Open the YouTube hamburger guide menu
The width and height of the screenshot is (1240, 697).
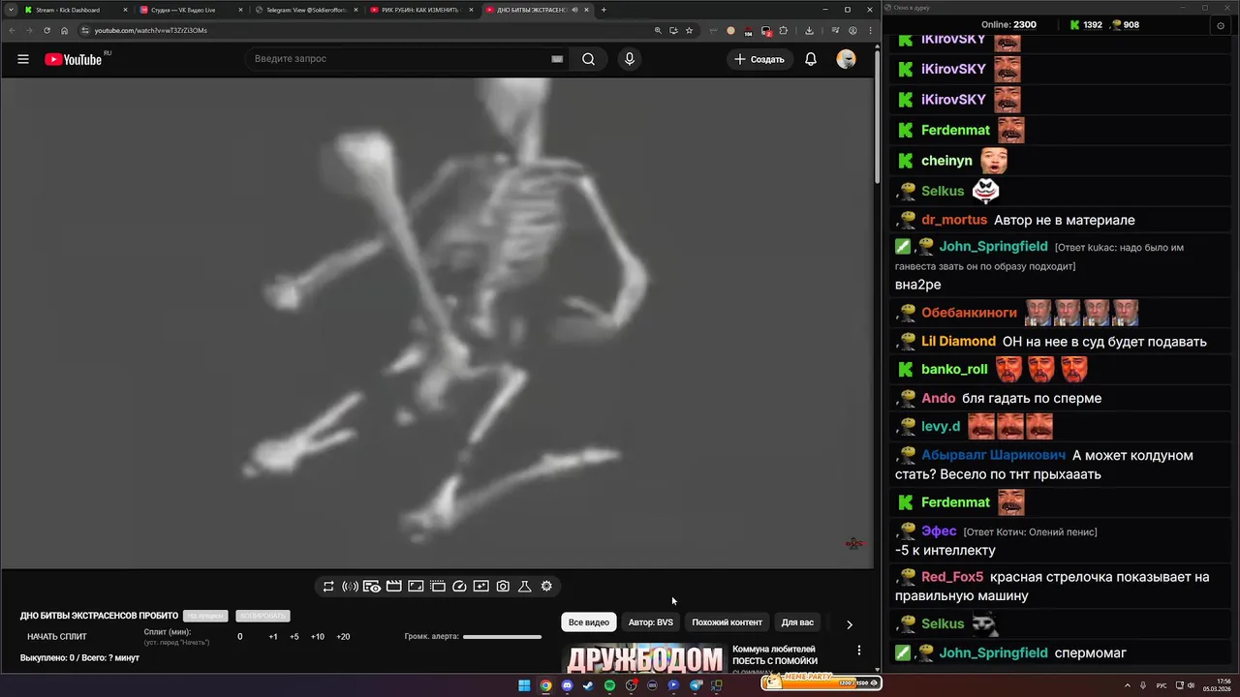click(23, 59)
